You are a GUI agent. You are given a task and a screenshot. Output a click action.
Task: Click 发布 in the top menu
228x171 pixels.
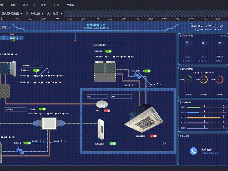44,5
